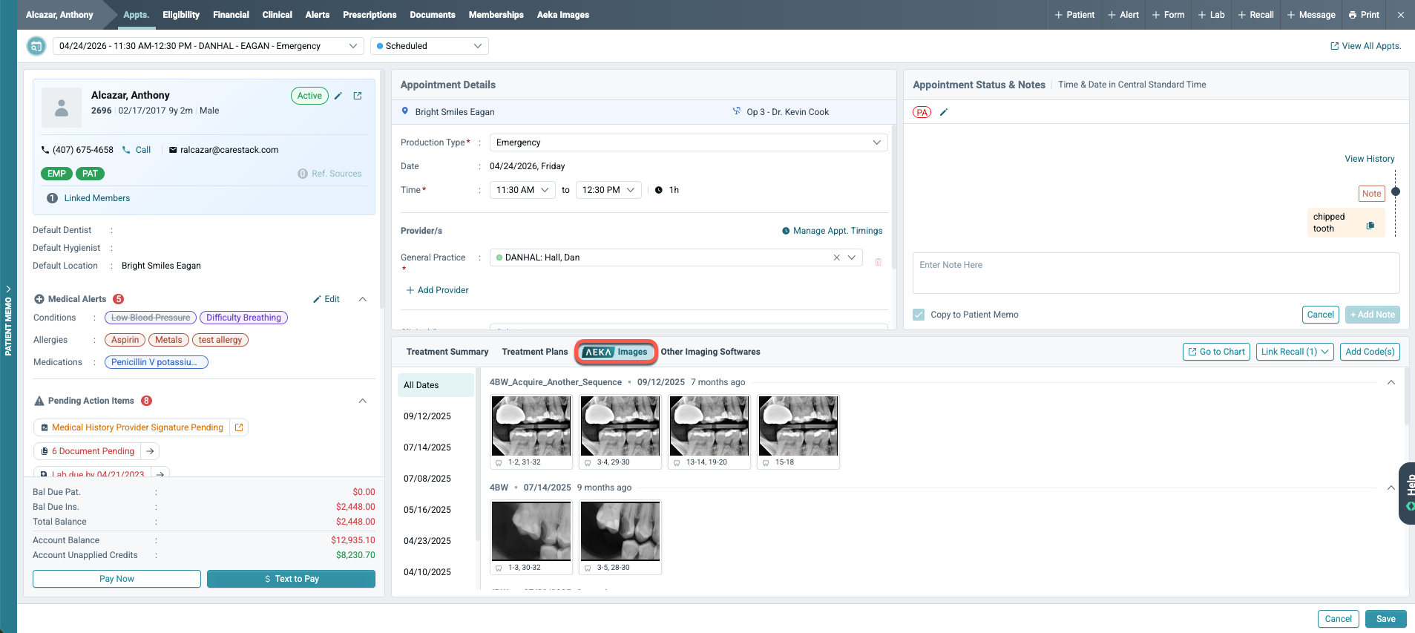The width and height of the screenshot is (1415, 633).
Task: Click into the Enter Note Here field
Action: pyautogui.click(x=1156, y=273)
